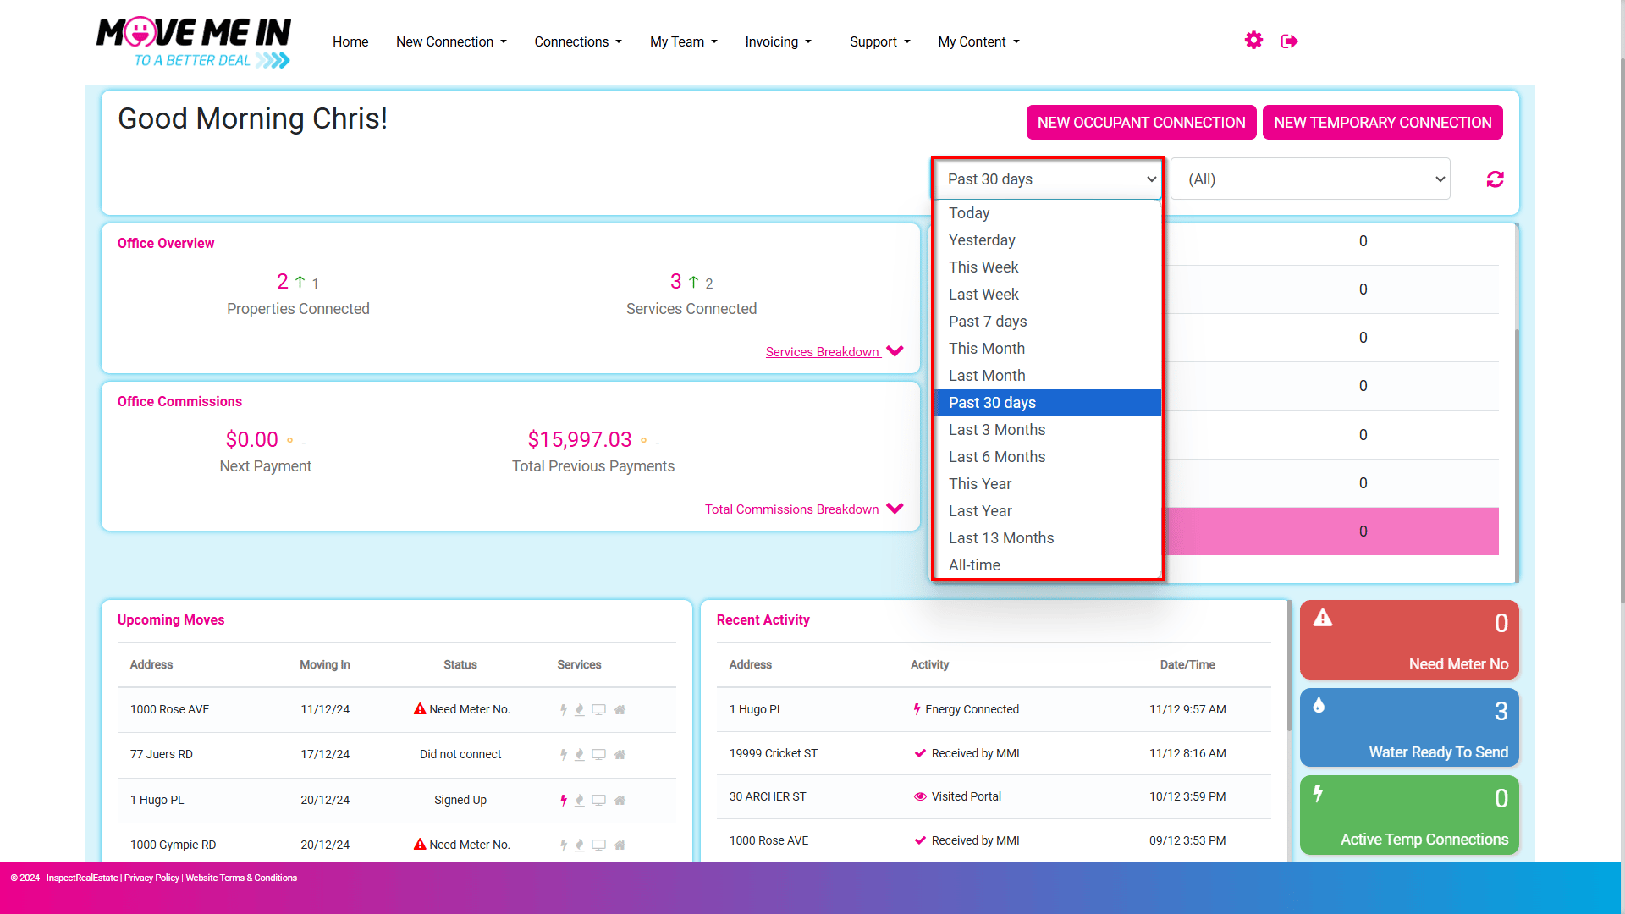
Task: Open the My Team menu
Action: pyautogui.click(x=683, y=41)
